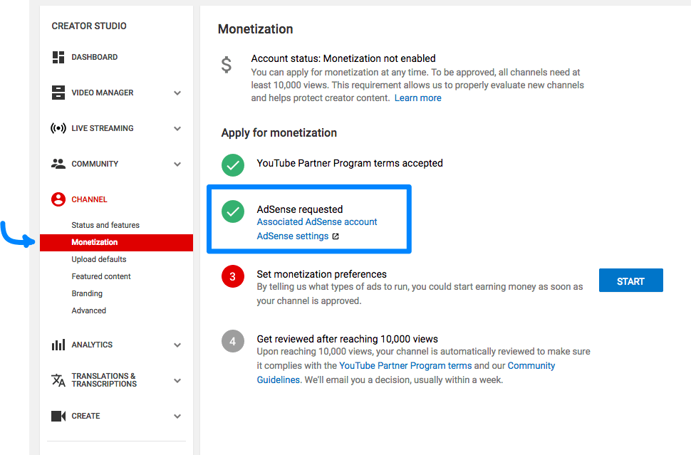The height and width of the screenshot is (455, 691).
Task: Open Upload defaults settings
Action: [99, 259]
